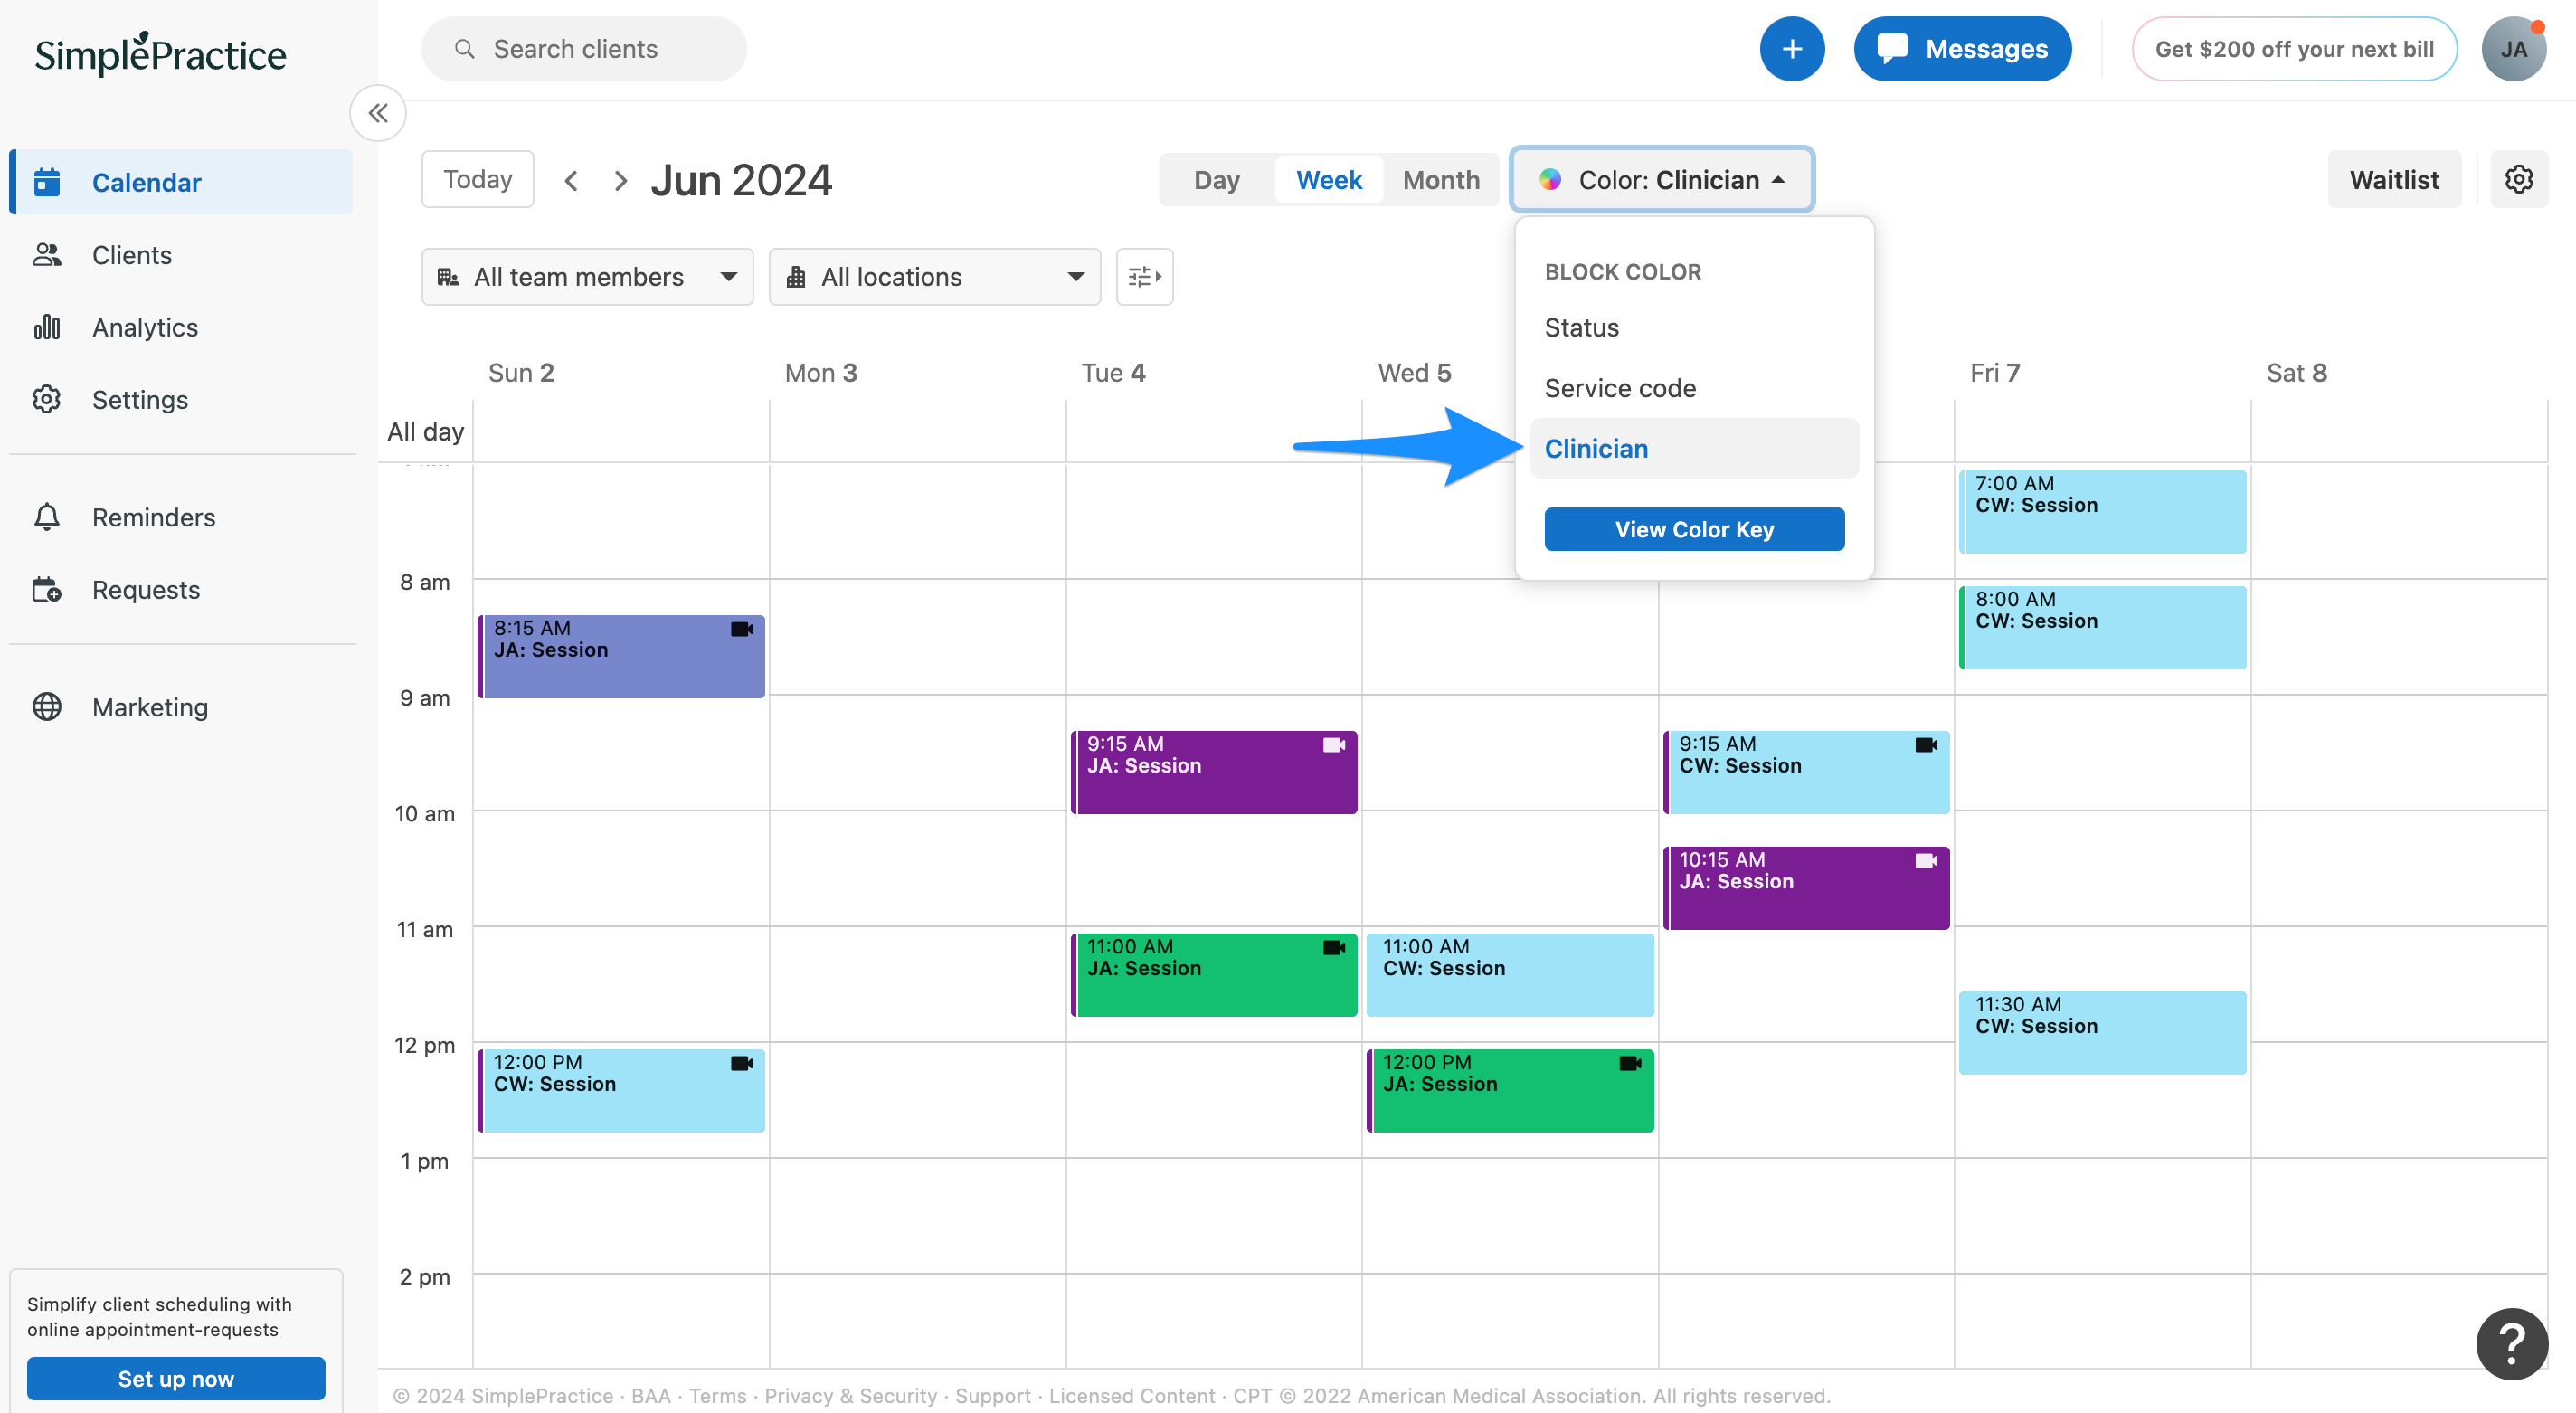Open the Terms footer link
The height and width of the screenshot is (1413, 2576).
[x=717, y=1395]
